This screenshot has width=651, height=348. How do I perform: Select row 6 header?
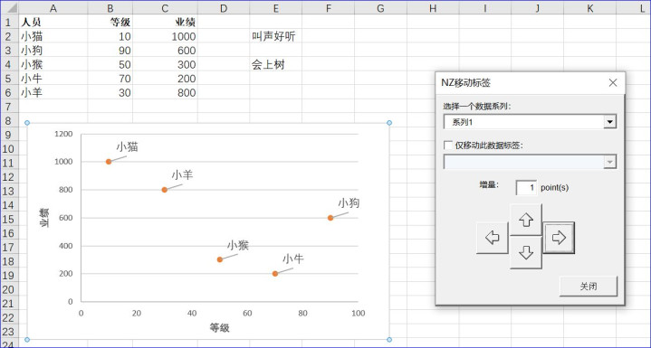(x=9, y=93)
